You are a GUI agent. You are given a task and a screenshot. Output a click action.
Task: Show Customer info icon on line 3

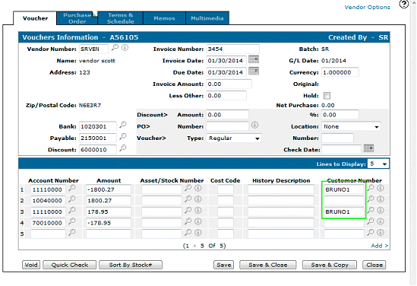(x=381, y=211)
